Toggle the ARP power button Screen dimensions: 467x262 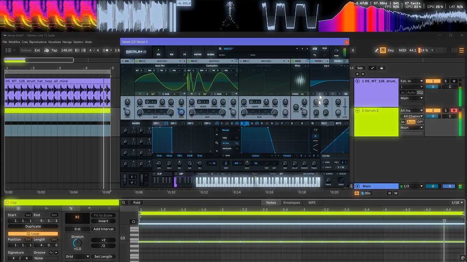pos(177,174)
